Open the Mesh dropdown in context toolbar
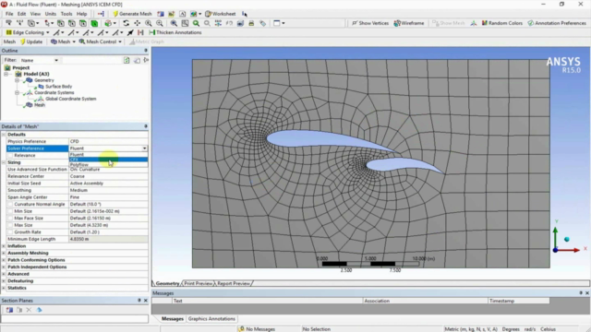 [64, 41]
